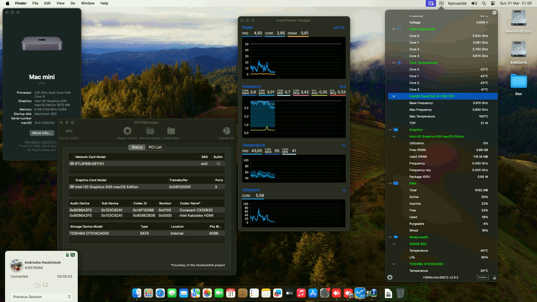Collapse Intel HD Graphics 630 macOS Edition subsection
Image resolution: width=537 pixels, height=302 pixels.
(394, 136)
